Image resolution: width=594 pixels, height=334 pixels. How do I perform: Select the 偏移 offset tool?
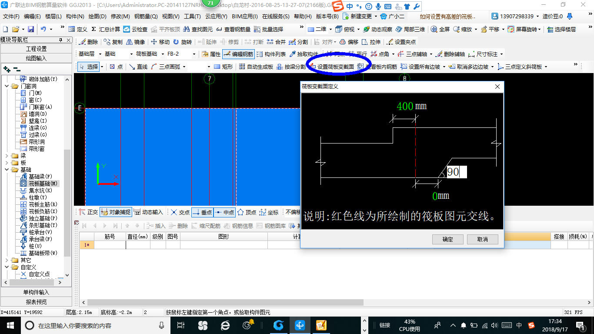pos(349,42)
